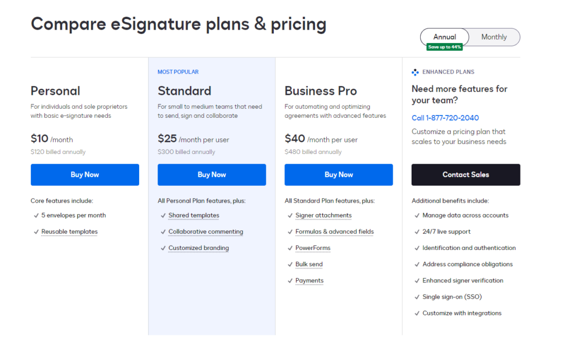Viewport: 572px width, 341px height.
Task: Click the Contact Sales button
Action: pyautogui.click(x=465, y=175)
